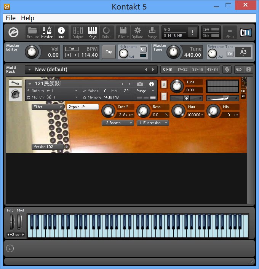
Task: Click the Tap tempo button
Action: pyautogui.click(x=109, y=52)
